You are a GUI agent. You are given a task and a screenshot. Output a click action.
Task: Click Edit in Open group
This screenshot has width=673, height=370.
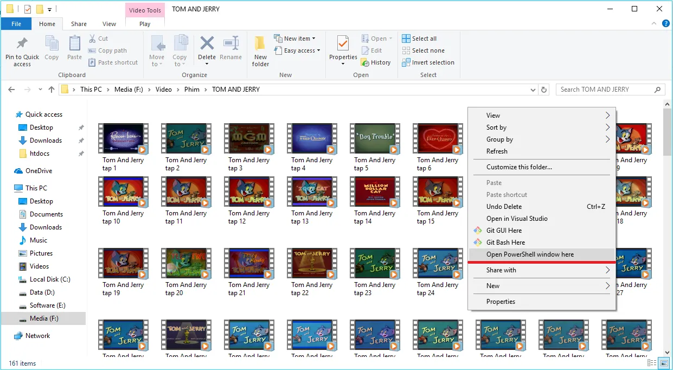(371, 50)
